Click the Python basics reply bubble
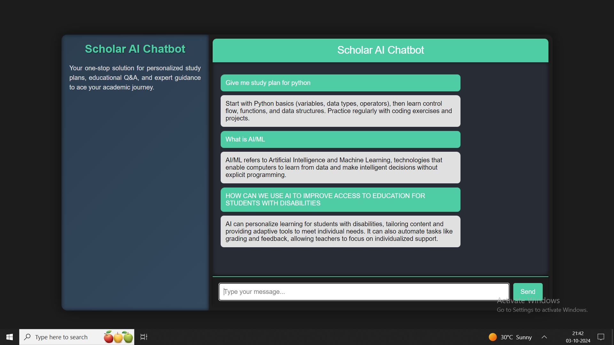This screenshot has width=614, height=345. [x=340, y=111]
